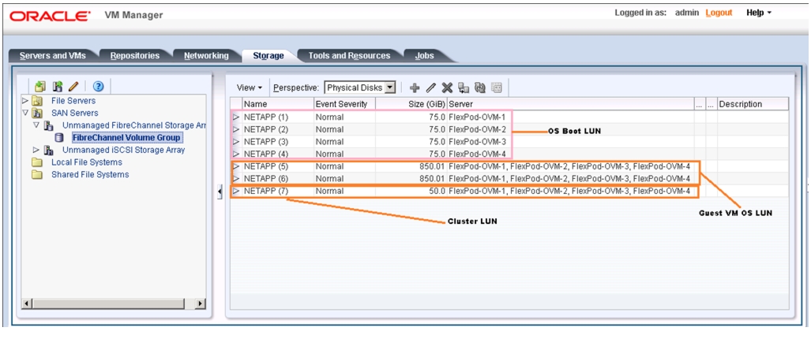Select Unmanaged FibreChannel Storage Array item
Image resolution: width=811 pixels, height=346 pixels.
point(134,125)
